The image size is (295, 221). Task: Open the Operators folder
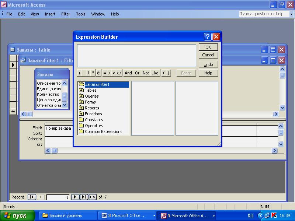(91, 126)
